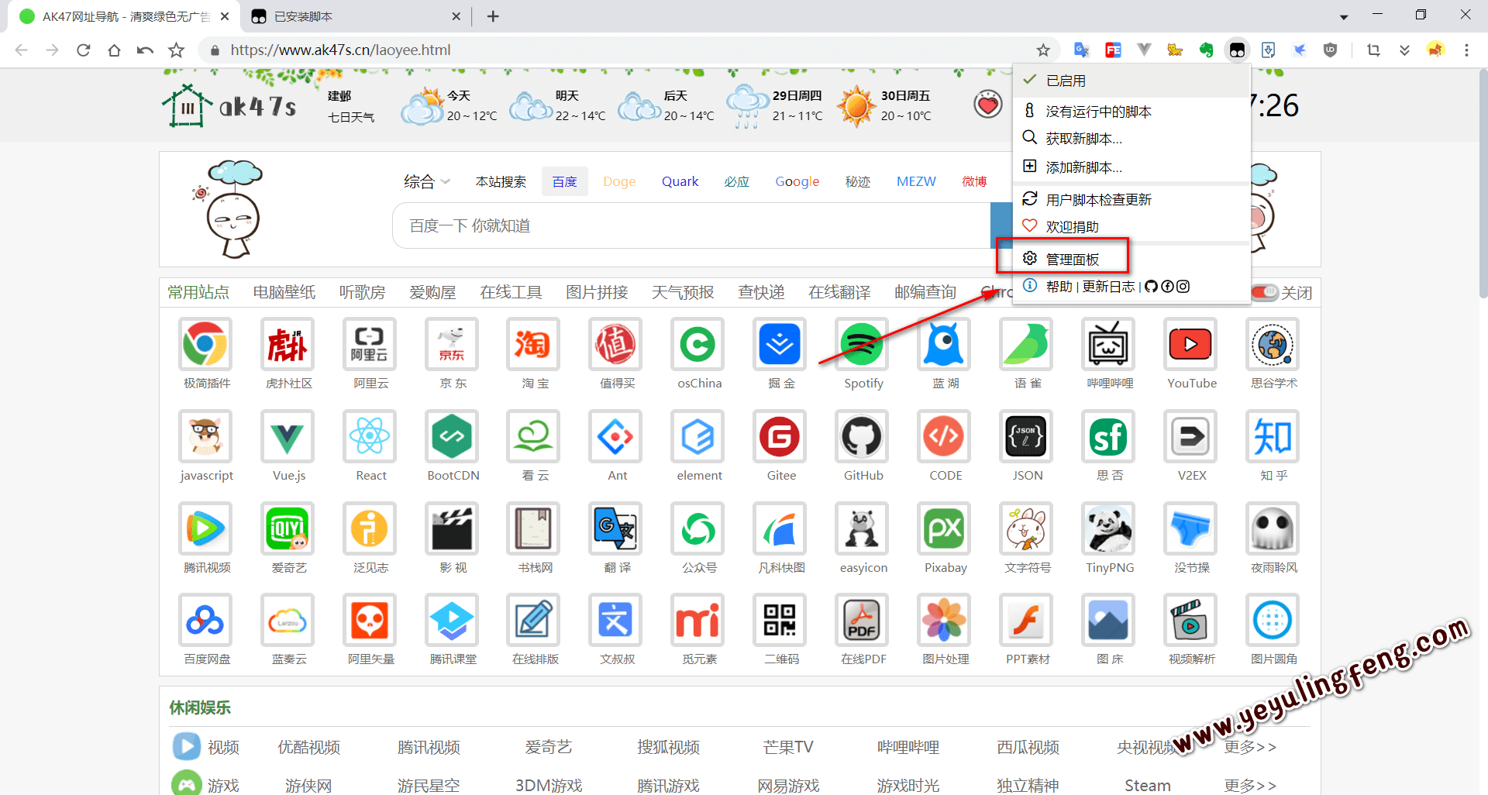
Task: Open the 知乎 shortcut icon
Action: [1273, 436]
